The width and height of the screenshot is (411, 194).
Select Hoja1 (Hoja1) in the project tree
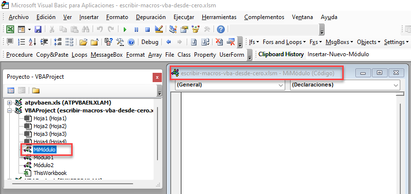pyautogui.click(x=50, y=118)
